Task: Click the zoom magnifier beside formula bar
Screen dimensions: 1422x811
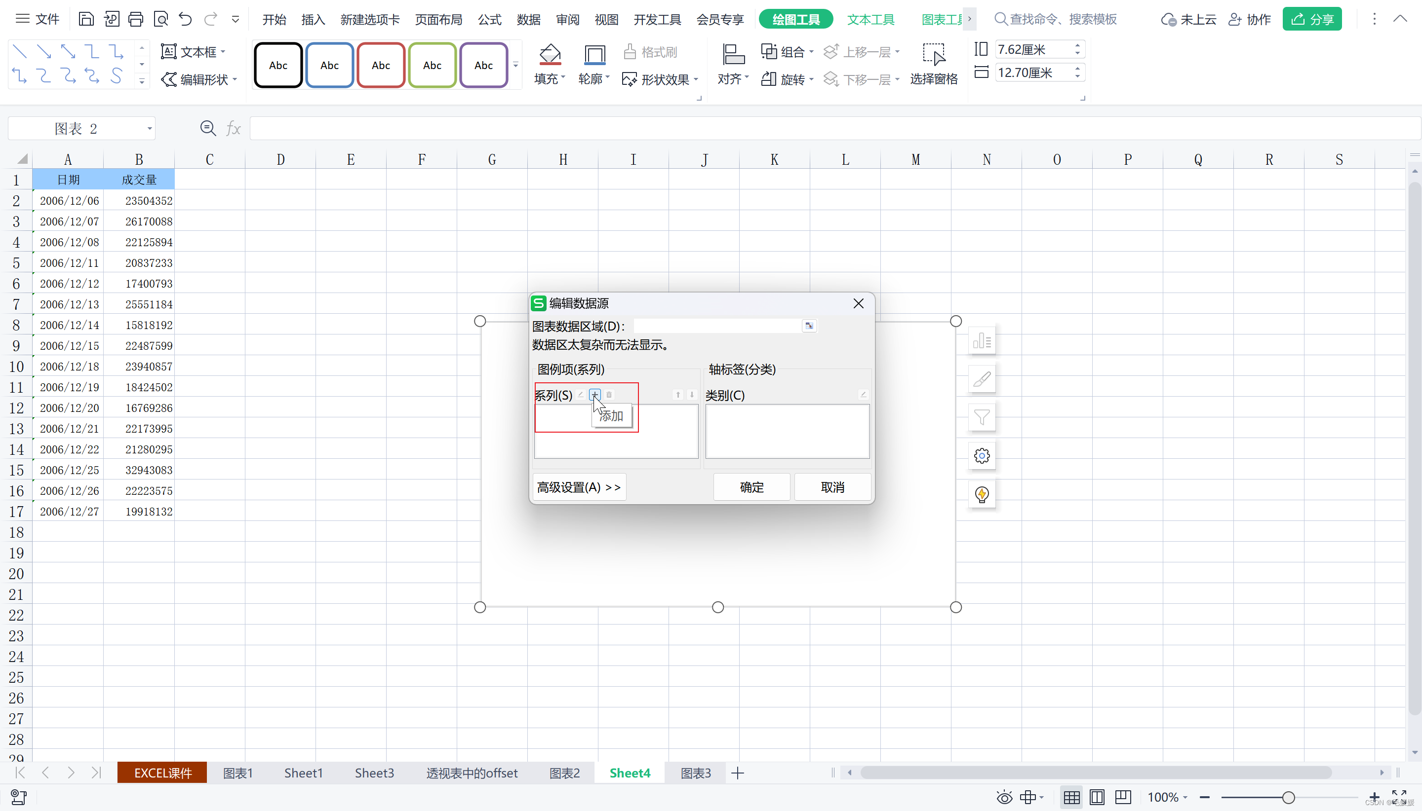Action: [208, 129]
